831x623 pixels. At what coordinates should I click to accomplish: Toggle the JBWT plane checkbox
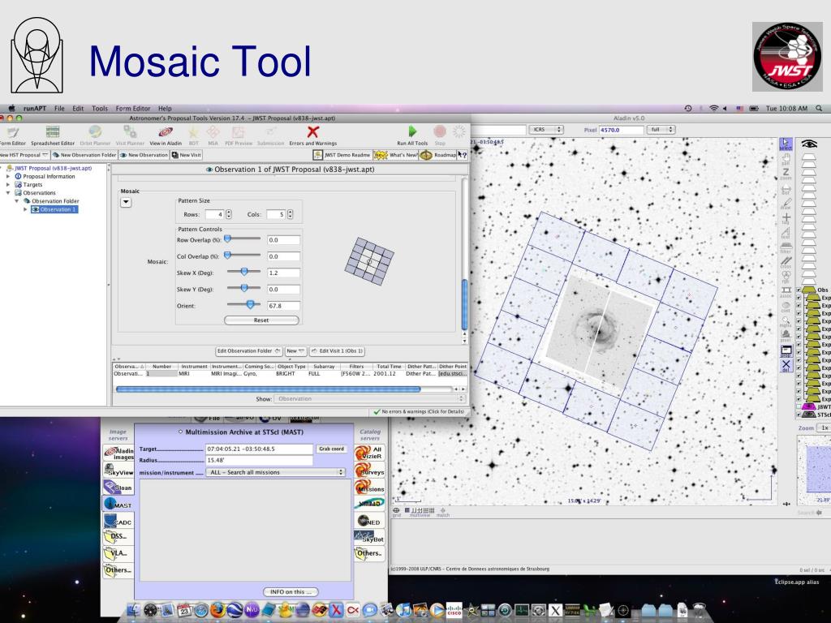click(799, 407)
